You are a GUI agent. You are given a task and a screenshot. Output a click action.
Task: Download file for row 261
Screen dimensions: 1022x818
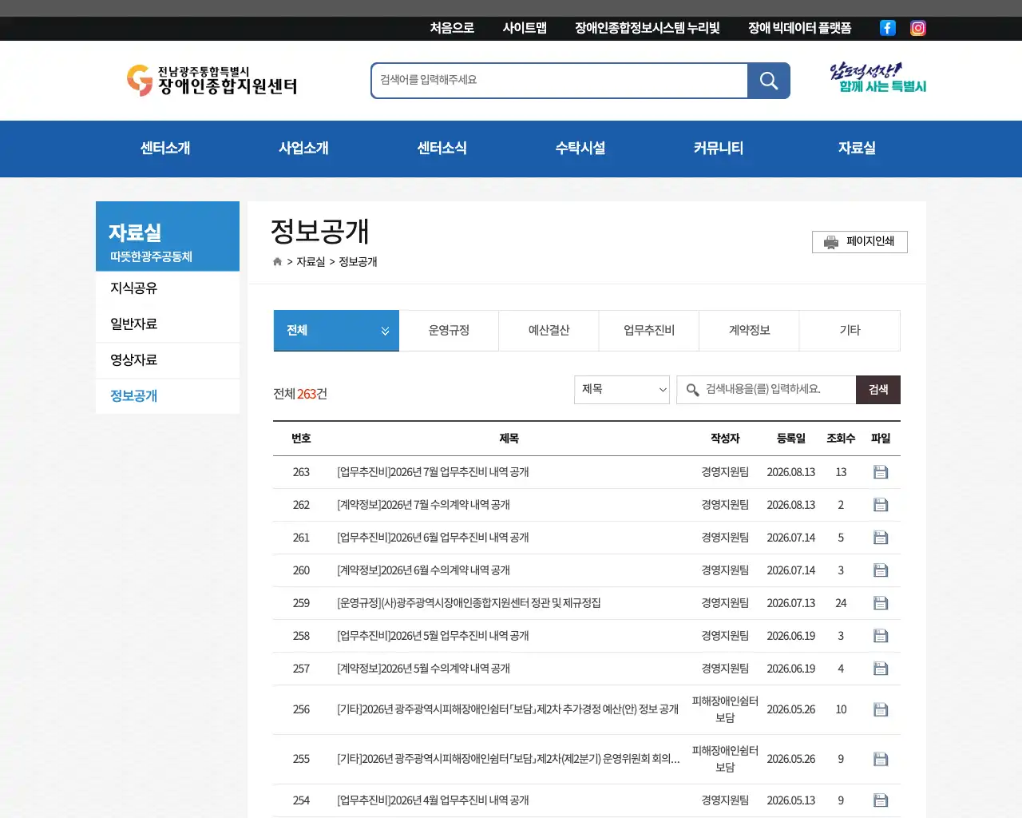point(881,538)
